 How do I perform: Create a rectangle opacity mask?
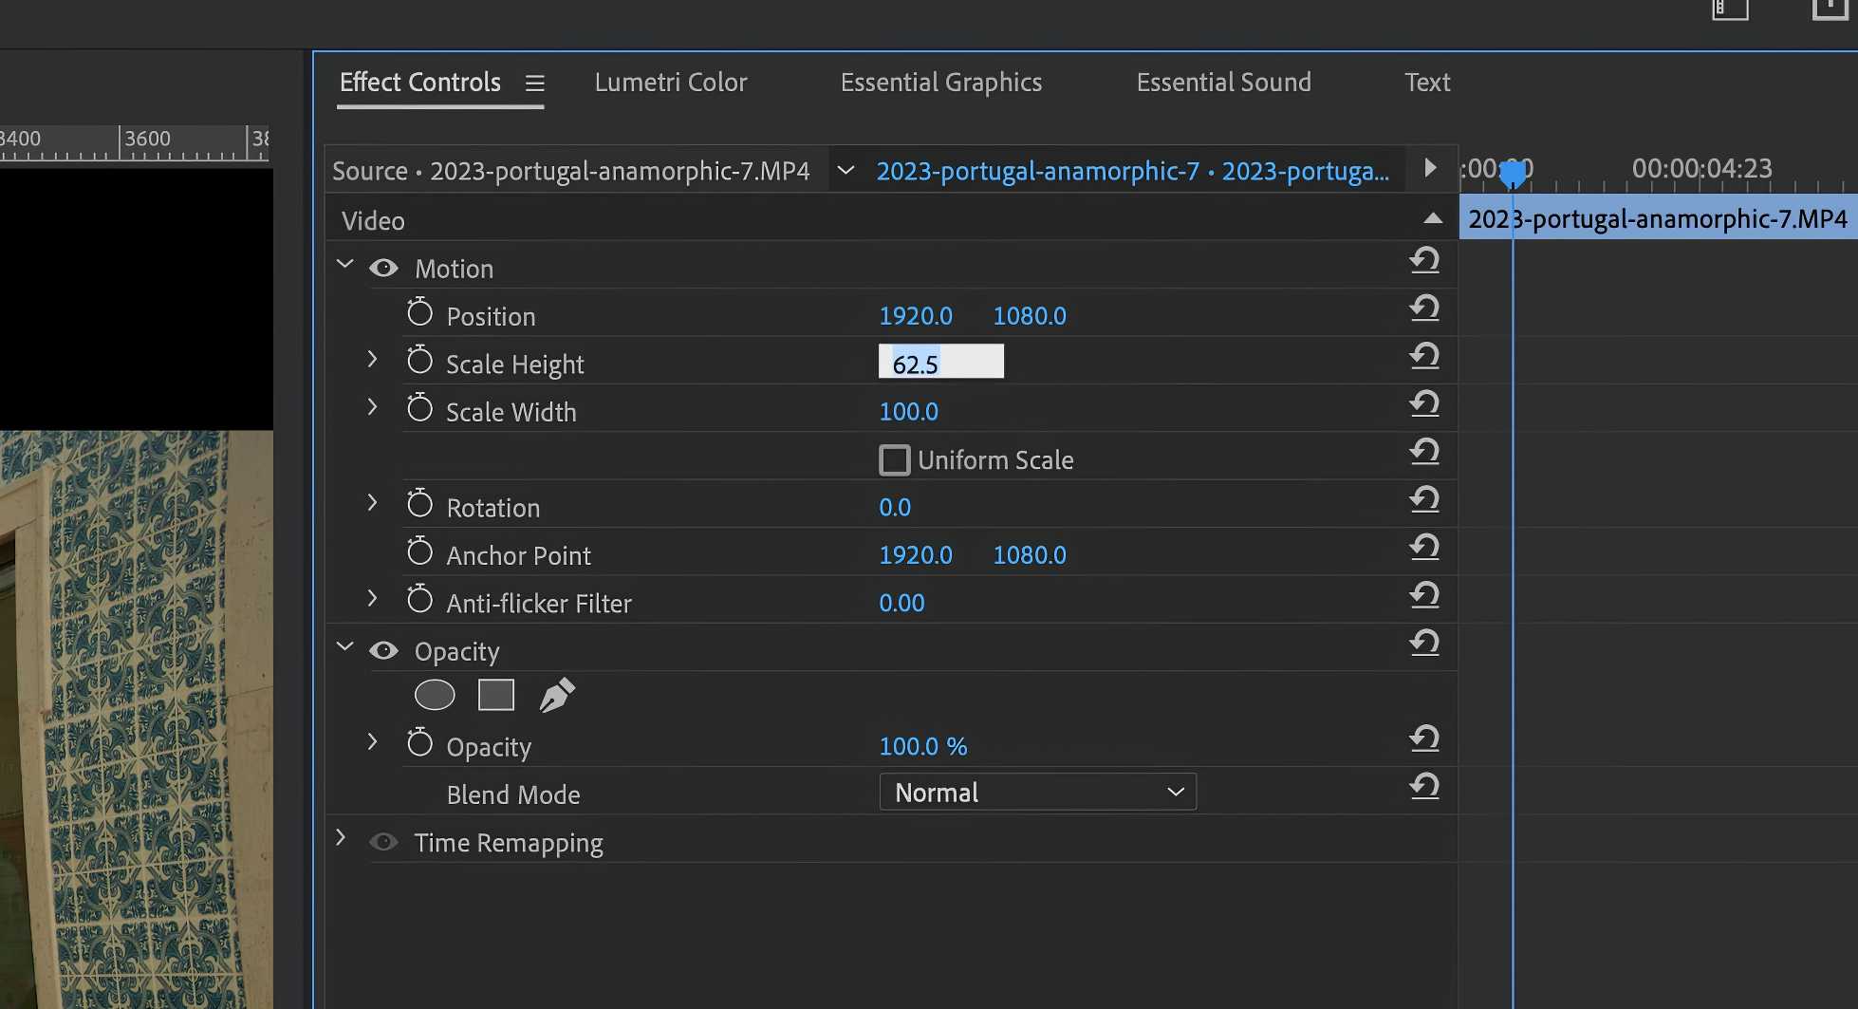pos(495,694)
